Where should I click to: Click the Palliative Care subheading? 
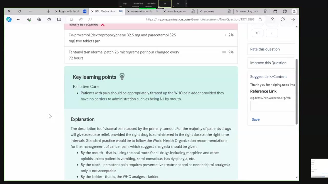[x=86, y=87]
